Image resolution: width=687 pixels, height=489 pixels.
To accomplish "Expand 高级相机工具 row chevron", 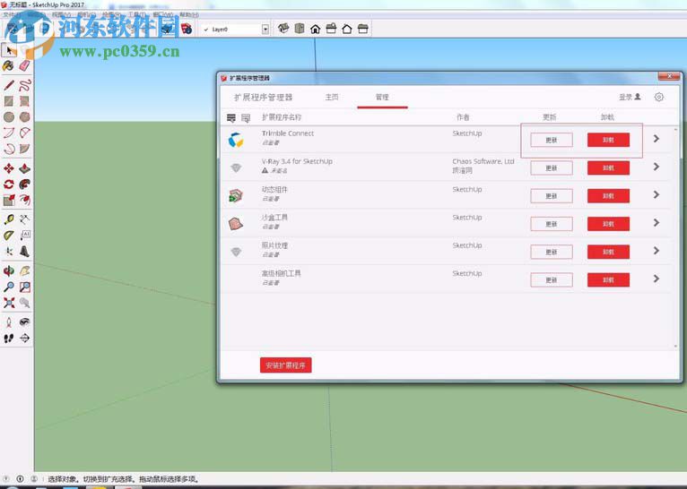I will coord(656,279).
